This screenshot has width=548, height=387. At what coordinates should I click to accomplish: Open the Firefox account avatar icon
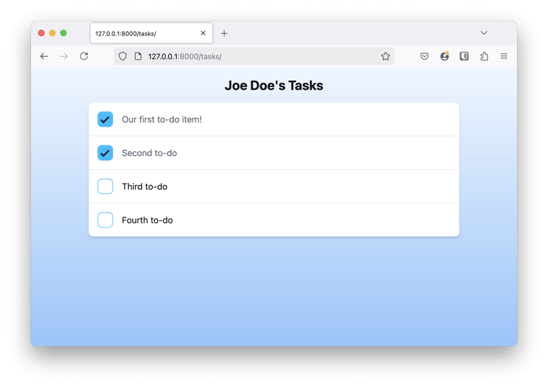pyautogui.click(x=445, y=56)
